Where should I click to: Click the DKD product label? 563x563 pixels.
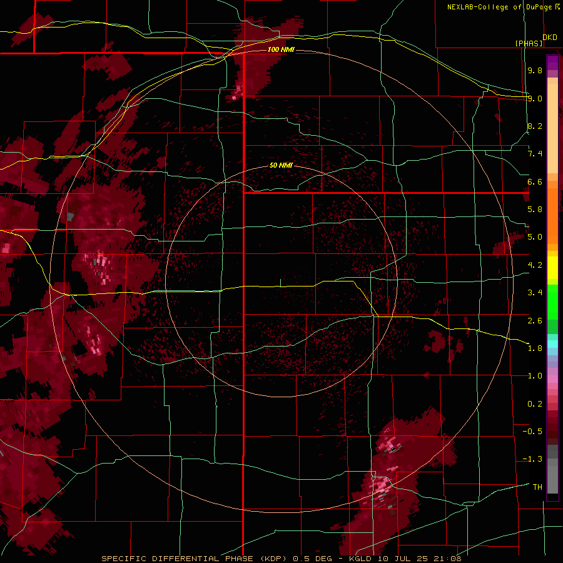(x=550, y=38)
